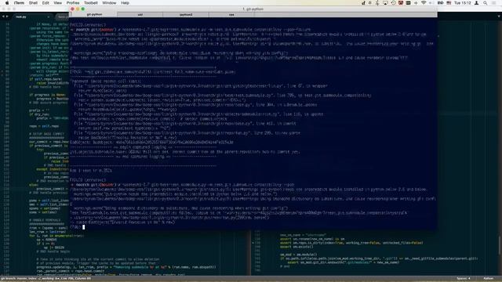The height and width of the screenshot is (282, 502).
Task: Open the editor tab list dropdown arrow
Action: coord(499,16)
